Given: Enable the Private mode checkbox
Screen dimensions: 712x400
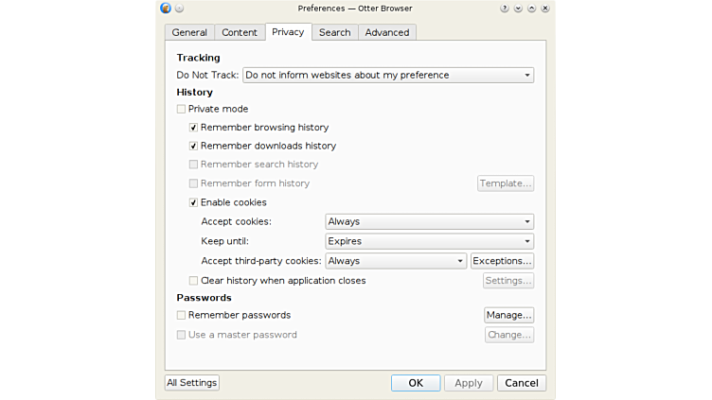Looking at the screenshot, I should click(182, 109).
